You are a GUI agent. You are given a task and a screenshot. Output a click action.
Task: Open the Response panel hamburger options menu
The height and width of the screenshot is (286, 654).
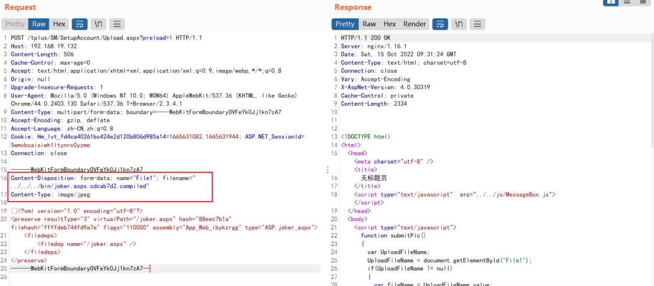[x=478, y=24]
